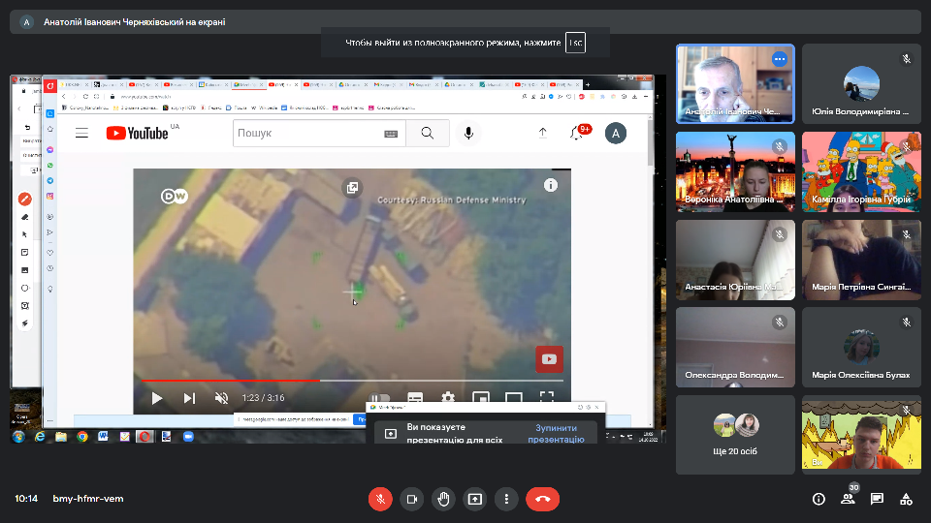Unmute the microphone in Meet
This screenshot has width=931, height=523.
coord(380,500)
